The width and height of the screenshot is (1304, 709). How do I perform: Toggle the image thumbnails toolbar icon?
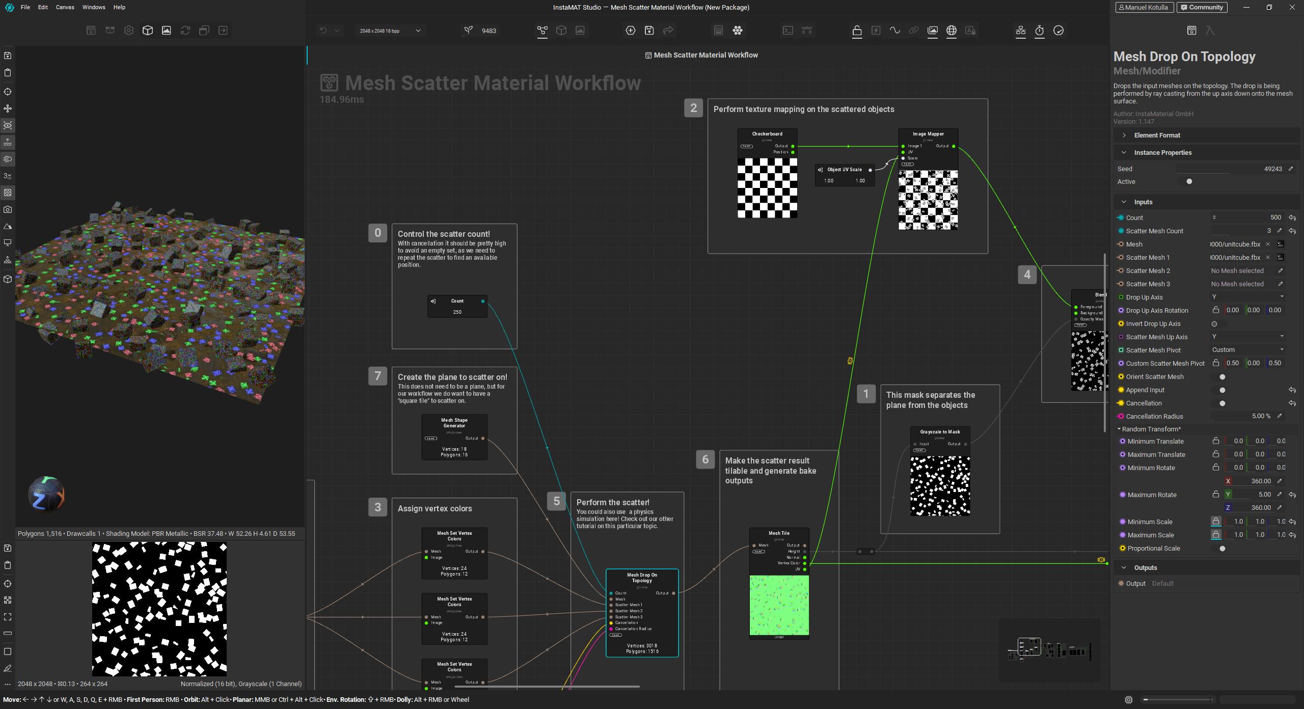[933, 31]
